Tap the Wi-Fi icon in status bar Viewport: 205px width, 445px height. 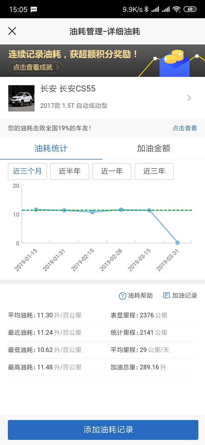176,9
